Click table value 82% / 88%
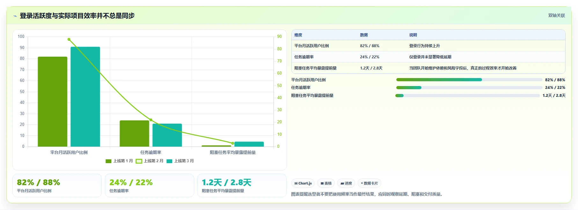578x210 pixels. (369, 46)
